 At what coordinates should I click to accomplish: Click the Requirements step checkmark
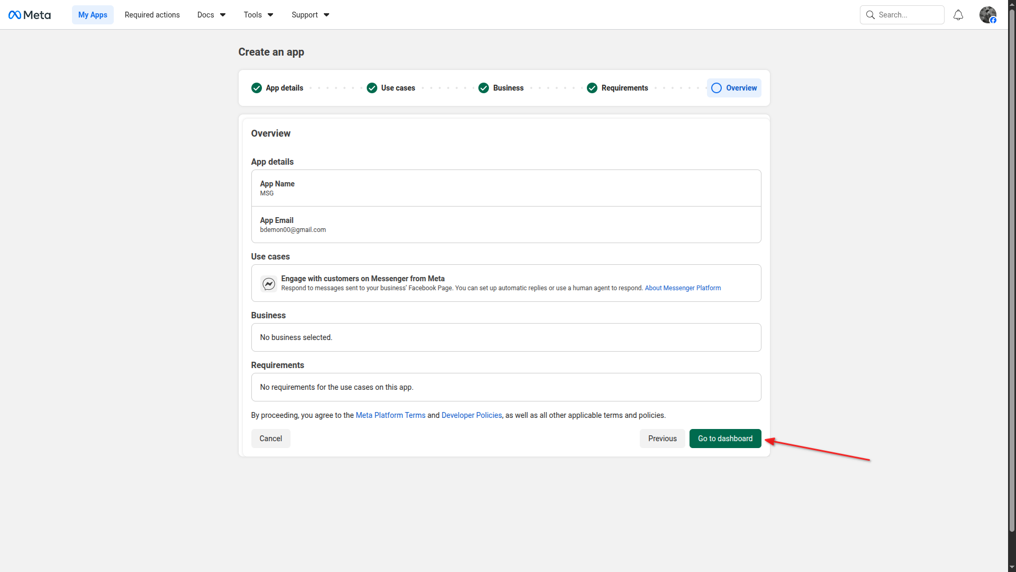[592, 88]
